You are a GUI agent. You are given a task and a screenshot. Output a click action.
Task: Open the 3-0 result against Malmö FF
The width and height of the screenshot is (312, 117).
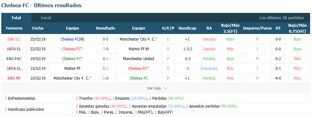pyautogui.click(x=106, y=49)
